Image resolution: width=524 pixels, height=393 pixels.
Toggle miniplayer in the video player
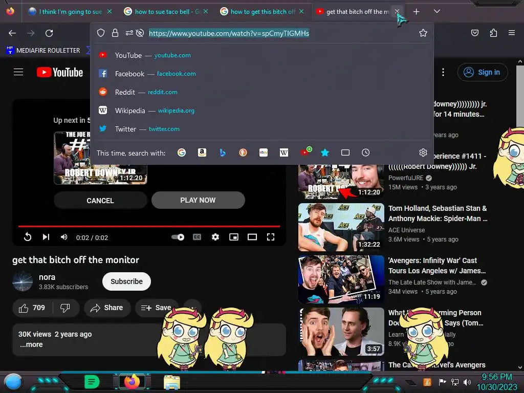(234, 237)
